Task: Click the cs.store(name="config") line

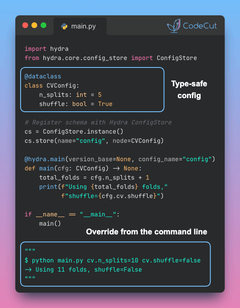Action: 94,141
